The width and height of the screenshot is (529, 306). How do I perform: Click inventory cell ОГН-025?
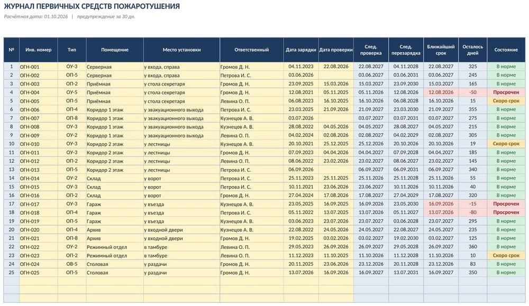tap(39, 272)
